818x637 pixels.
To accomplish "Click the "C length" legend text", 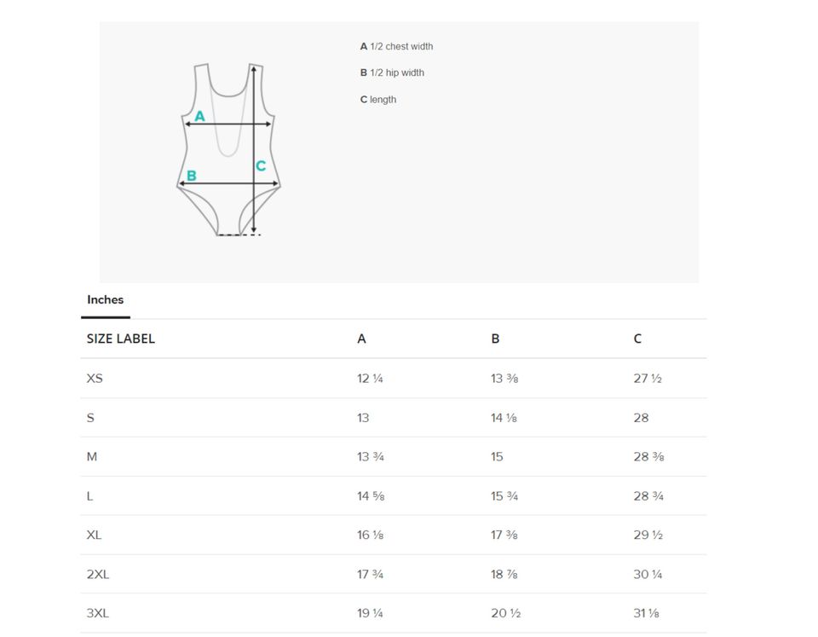I will [x=378, y=100].
